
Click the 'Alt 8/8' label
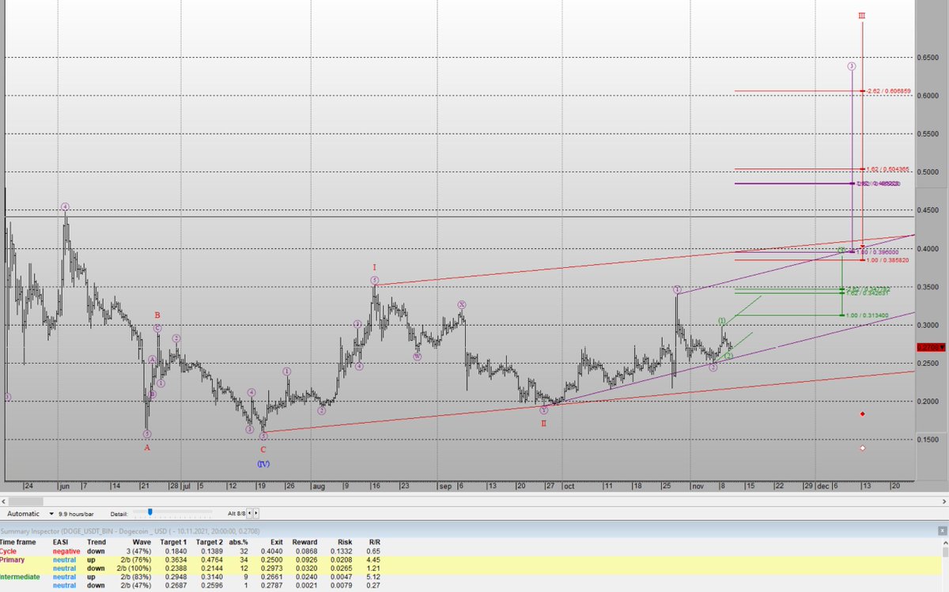(x=236, y=514)
